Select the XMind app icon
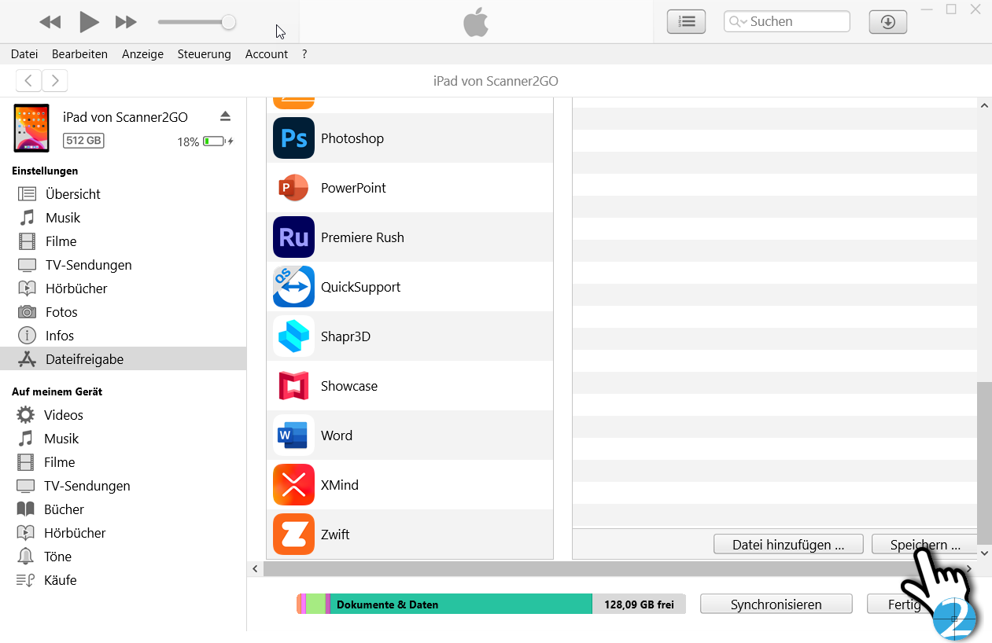The height and width of the screenshot is (643, 992). point(293,485)
